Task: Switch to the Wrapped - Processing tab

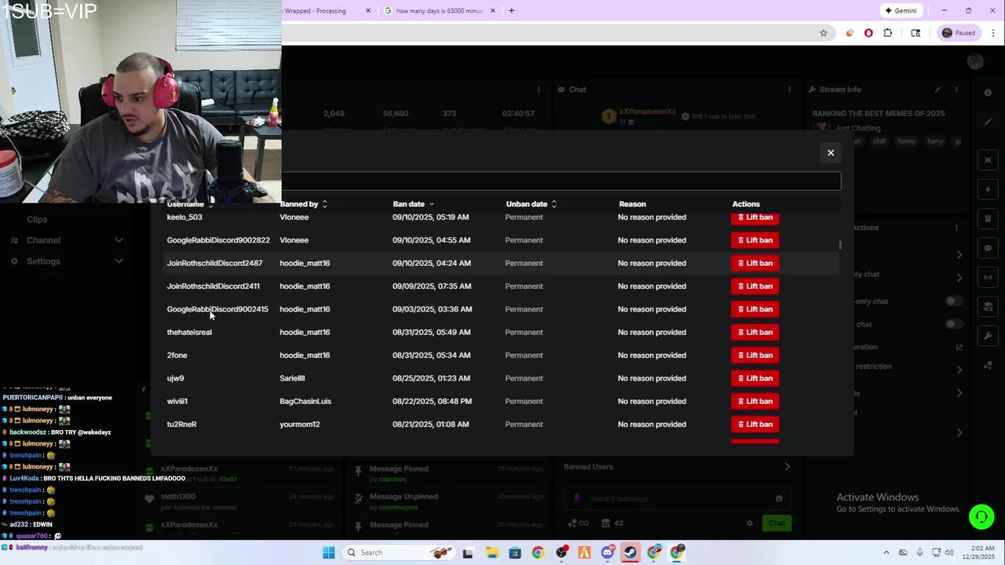Action: pos(326,11)
